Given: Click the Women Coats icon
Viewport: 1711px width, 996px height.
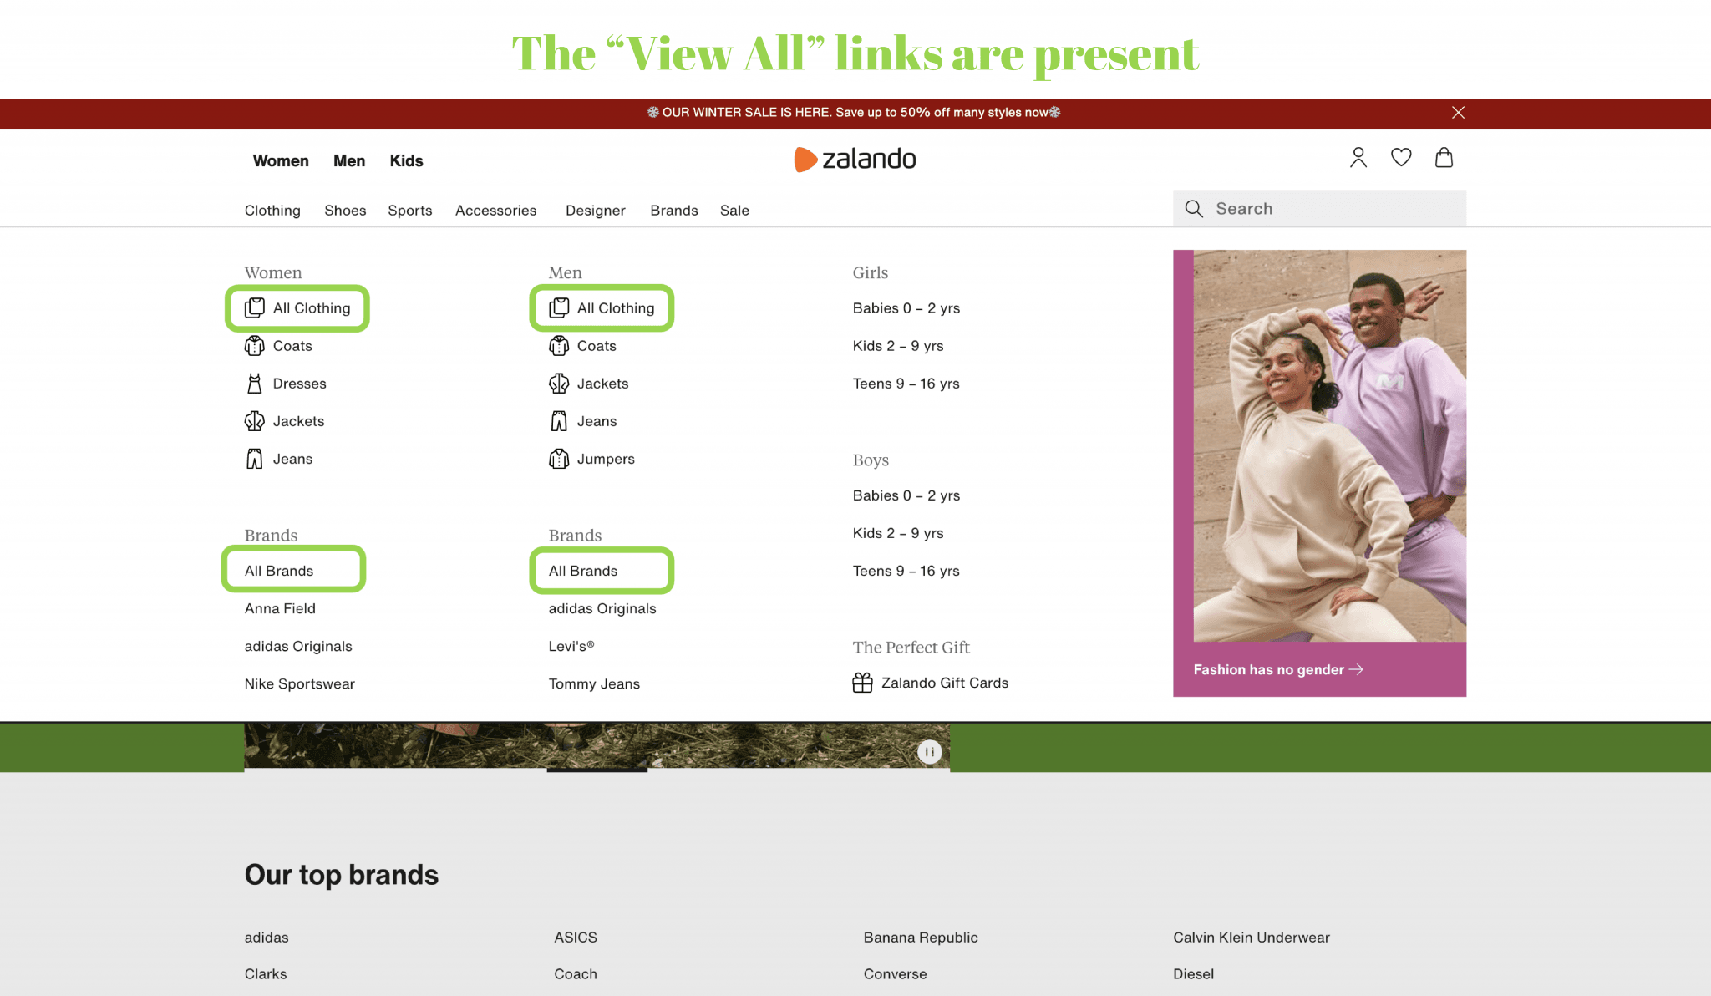Looking at the screenshot, I should (x=255, y=346).
